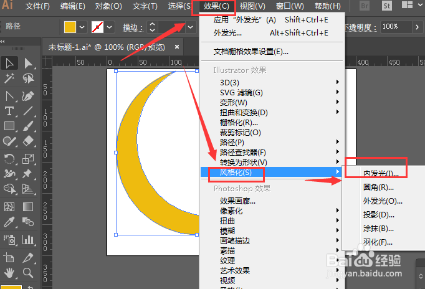Collapse the tools panel with double chevron
The image size is (425, 289).
[x=2, y=42]
